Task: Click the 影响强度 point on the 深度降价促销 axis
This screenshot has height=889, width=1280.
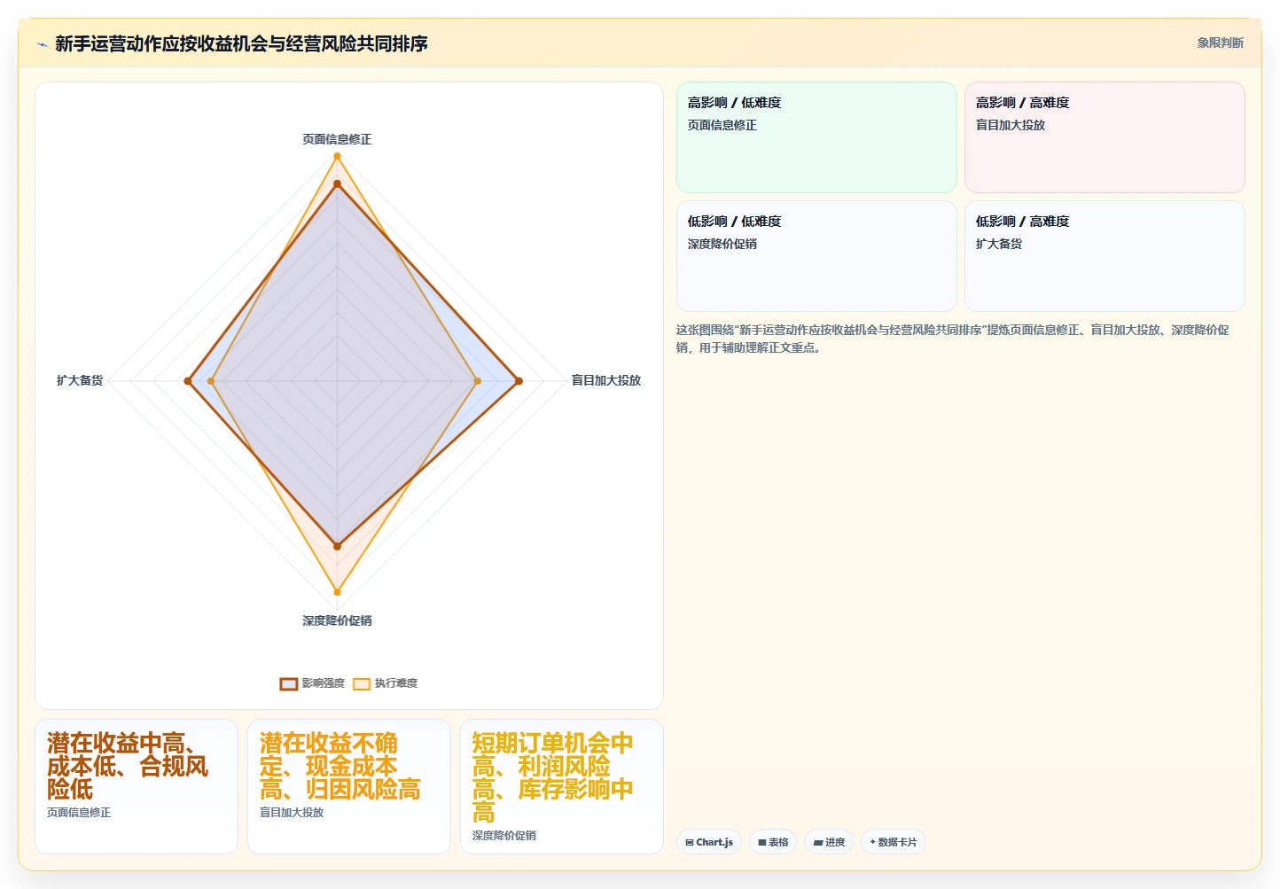Action: click(x=337, y=546)
